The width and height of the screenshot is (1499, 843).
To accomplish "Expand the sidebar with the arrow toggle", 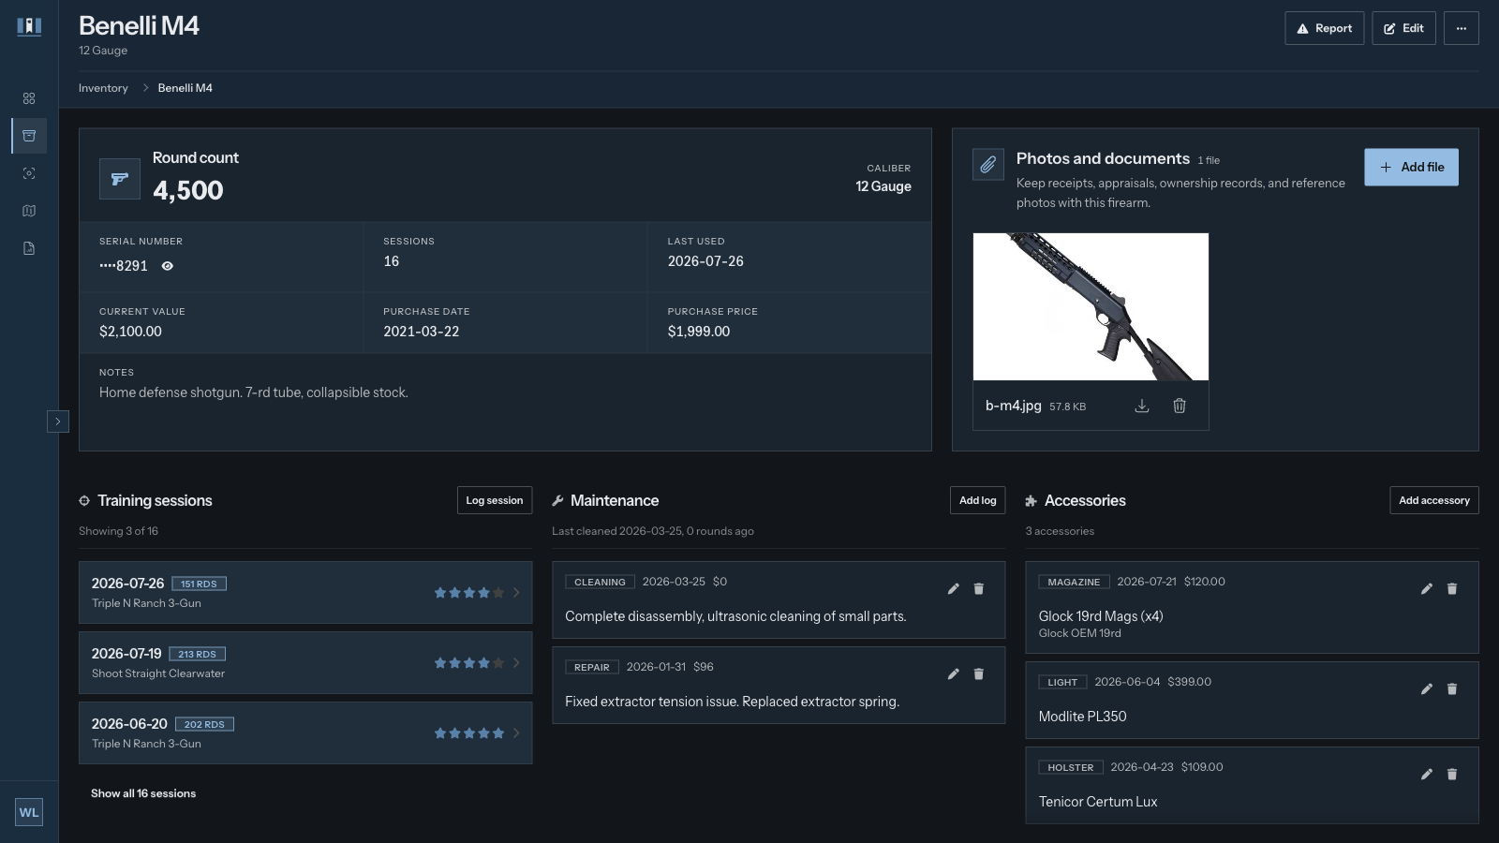I will click(x=58, y=421).
